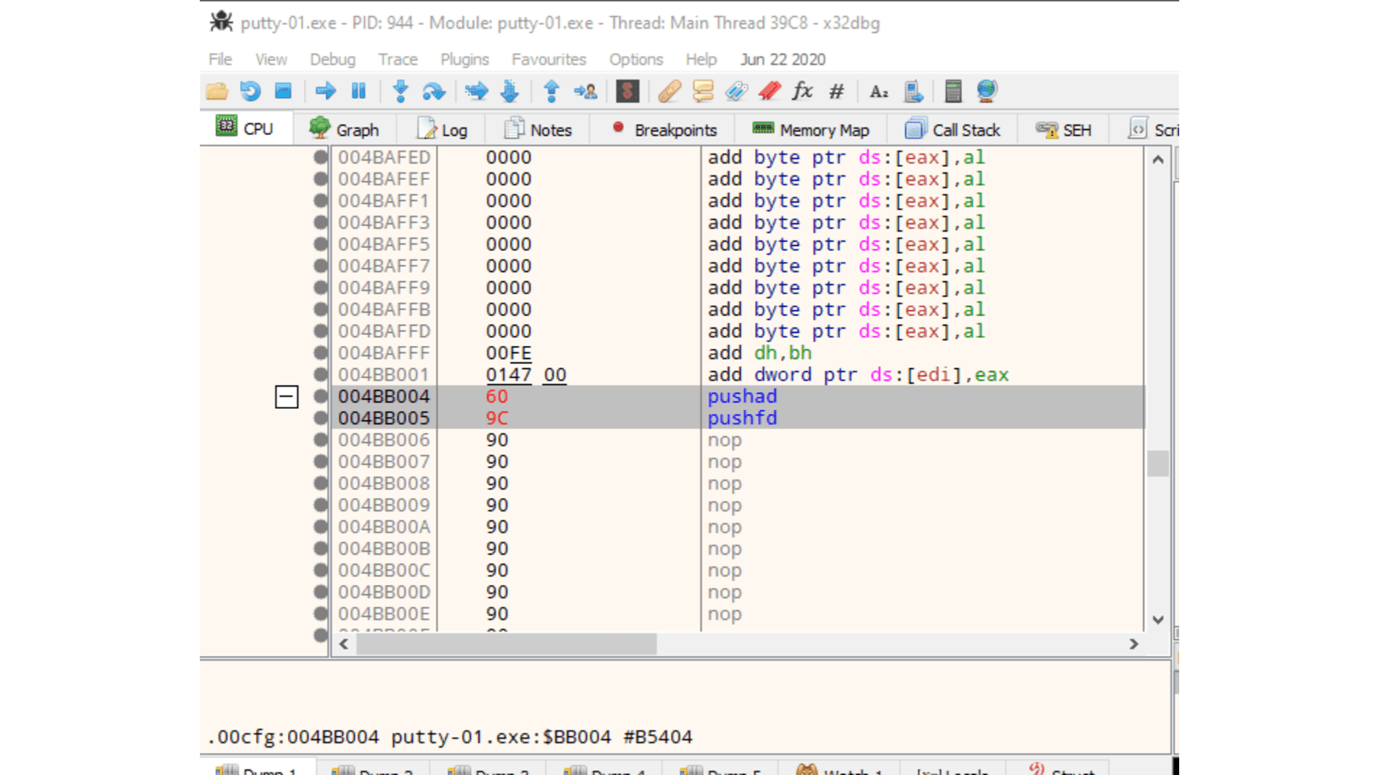The image size is (1379, 775).
Task: Toggle breakpoint bullet at address 004BAFFF
Action: click(320, 353)
